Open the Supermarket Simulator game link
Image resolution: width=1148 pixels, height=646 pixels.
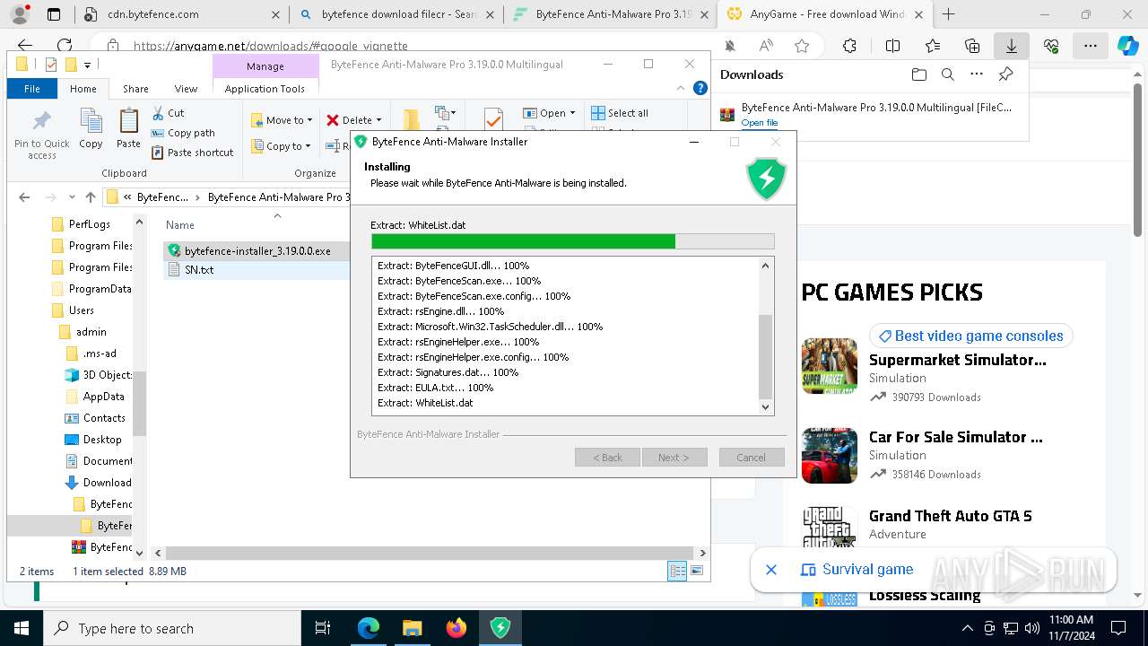pos(957,360)
